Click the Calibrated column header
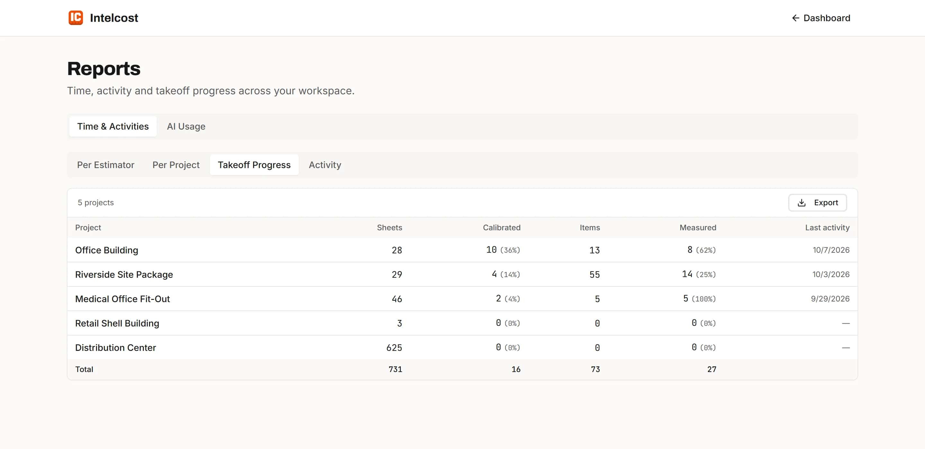This screenshot has width=925, height=449. [501, 227]
